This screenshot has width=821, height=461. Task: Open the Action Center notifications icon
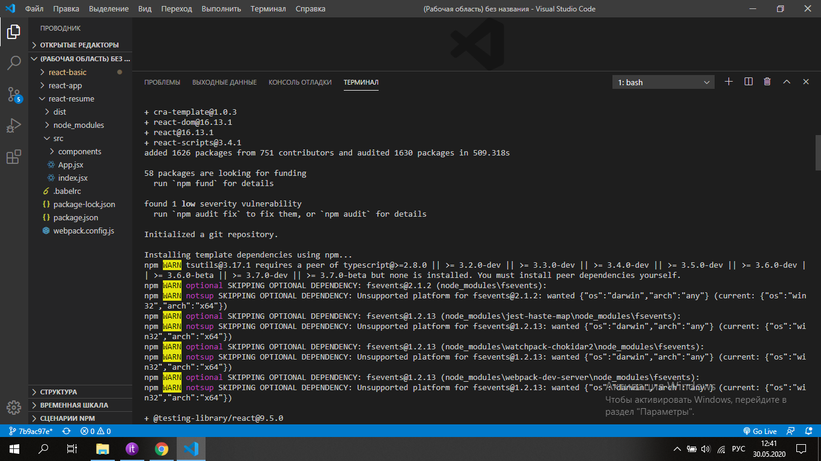pyautogui.click(x=801, y=449)
